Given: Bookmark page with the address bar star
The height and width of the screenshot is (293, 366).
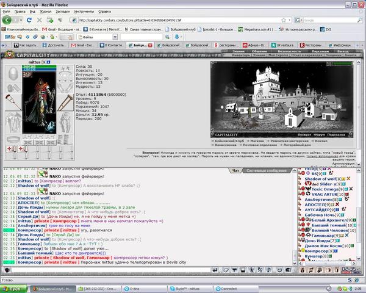Looking at the screenshot, I should click(284, 20).
